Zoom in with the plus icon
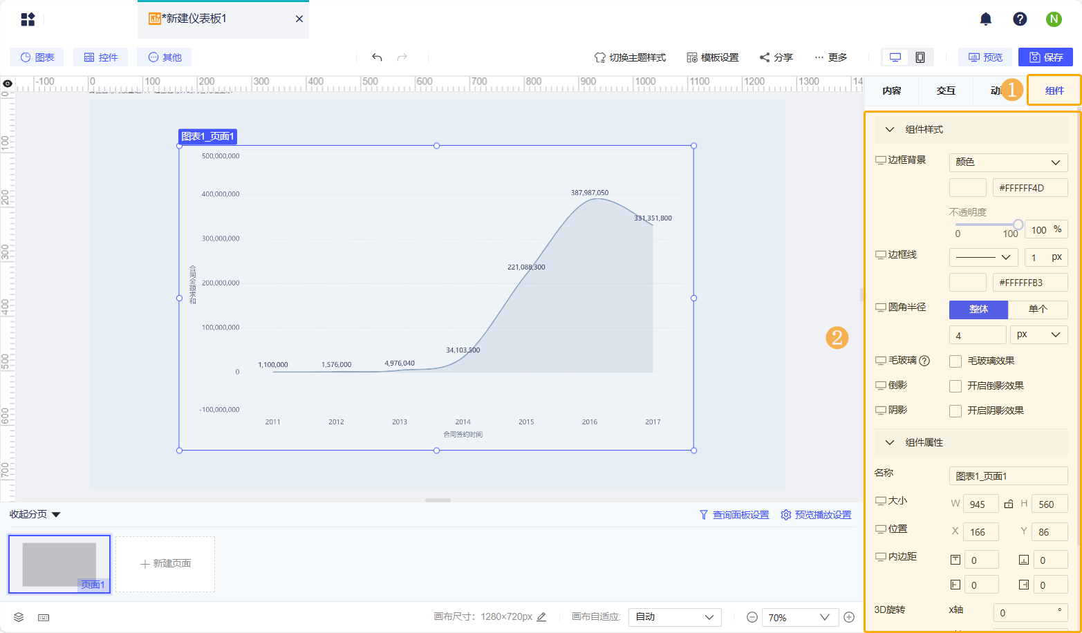Image resolution: width=1082 pixels, height=633 pixels. click(x=849, y=617)
